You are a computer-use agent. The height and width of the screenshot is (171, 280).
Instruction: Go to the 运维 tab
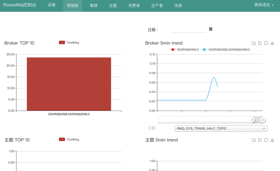pos(51,5)
